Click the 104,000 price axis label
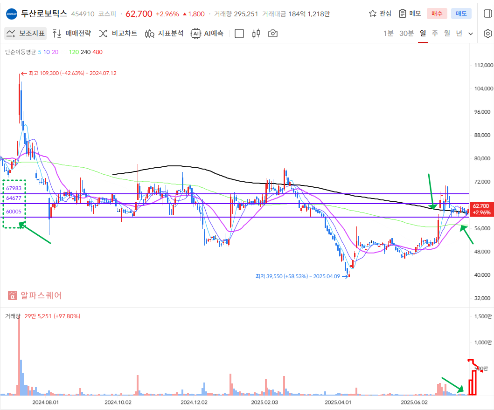The height and width of the screenshot is (410, 494). coord(484,89)
